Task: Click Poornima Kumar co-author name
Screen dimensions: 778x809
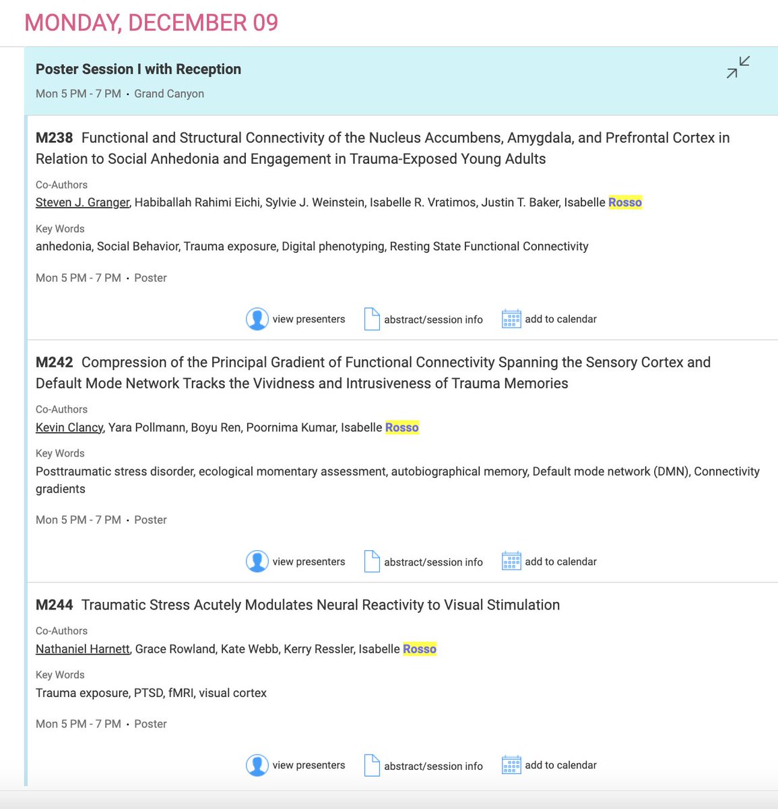Action: (x=292, y=427)
